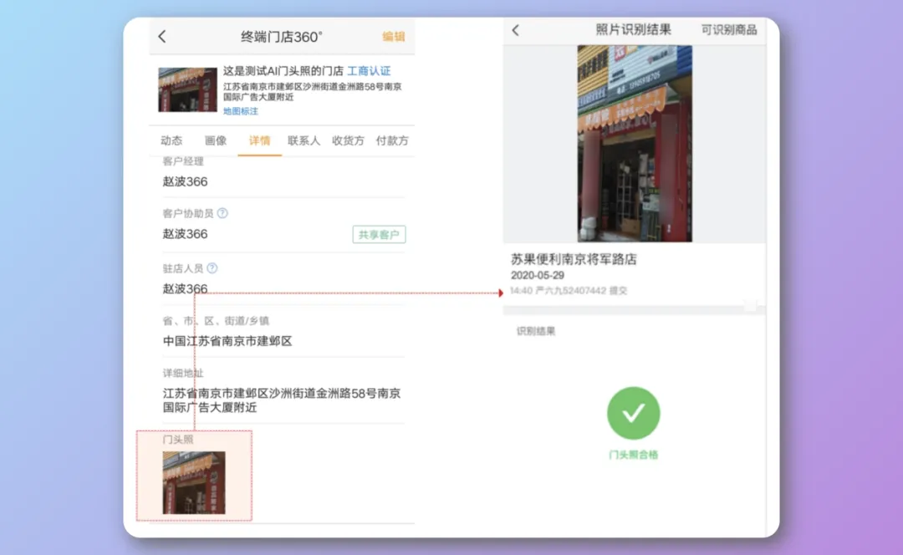Select the 详情 tab
The image size is (903, 555).
point(259,140)
